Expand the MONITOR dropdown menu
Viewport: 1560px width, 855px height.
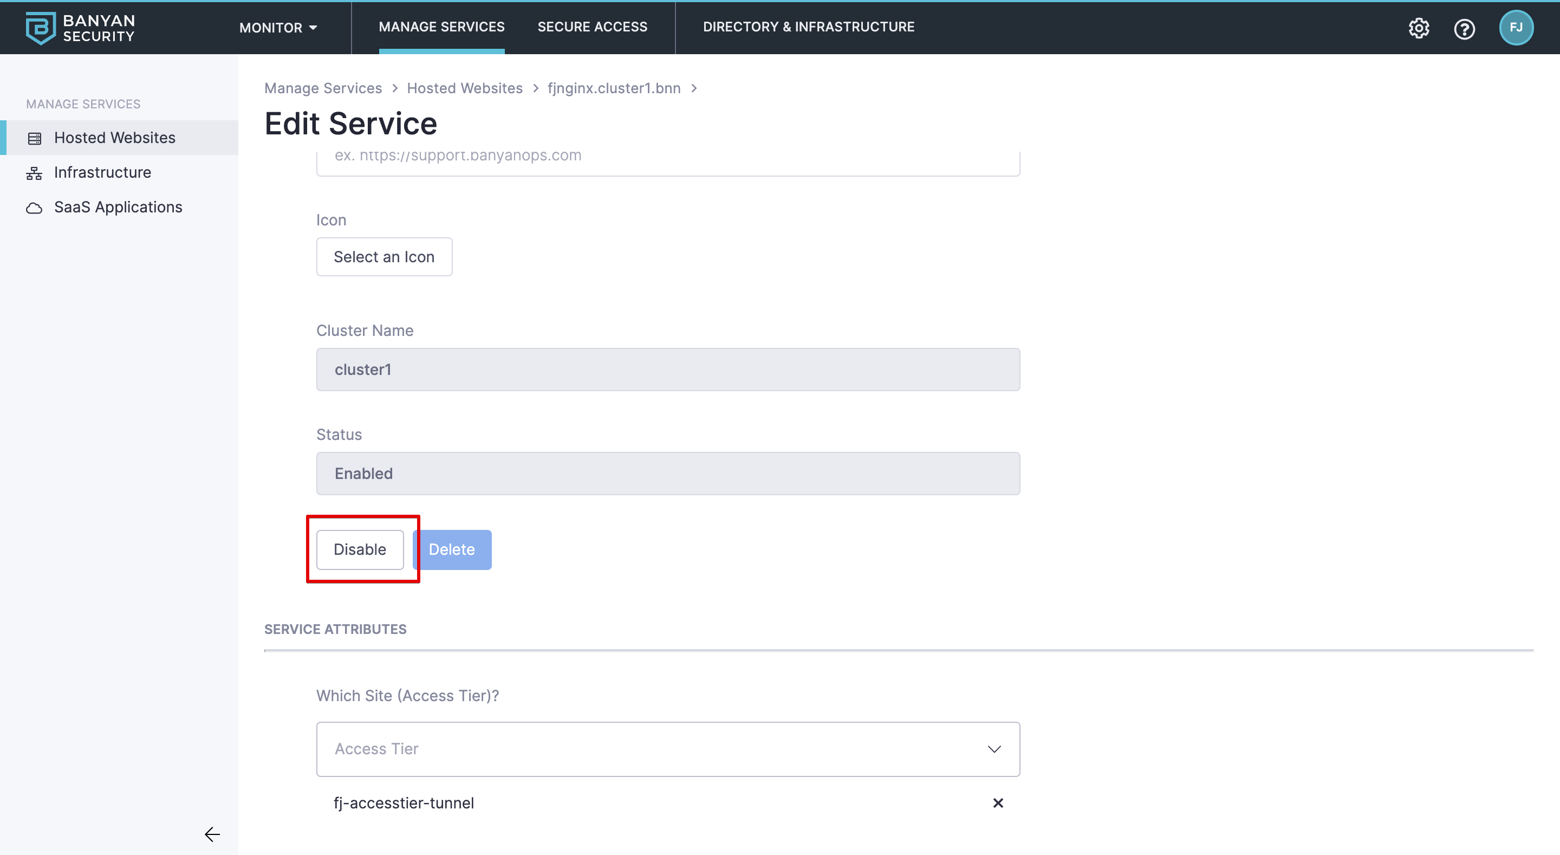click(278, 28)
